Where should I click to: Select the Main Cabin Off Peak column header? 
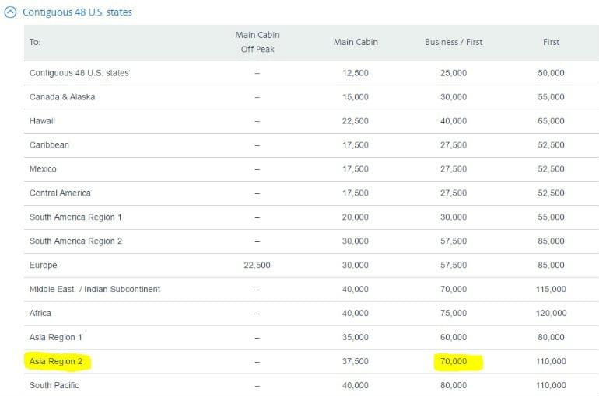(257, 42)
